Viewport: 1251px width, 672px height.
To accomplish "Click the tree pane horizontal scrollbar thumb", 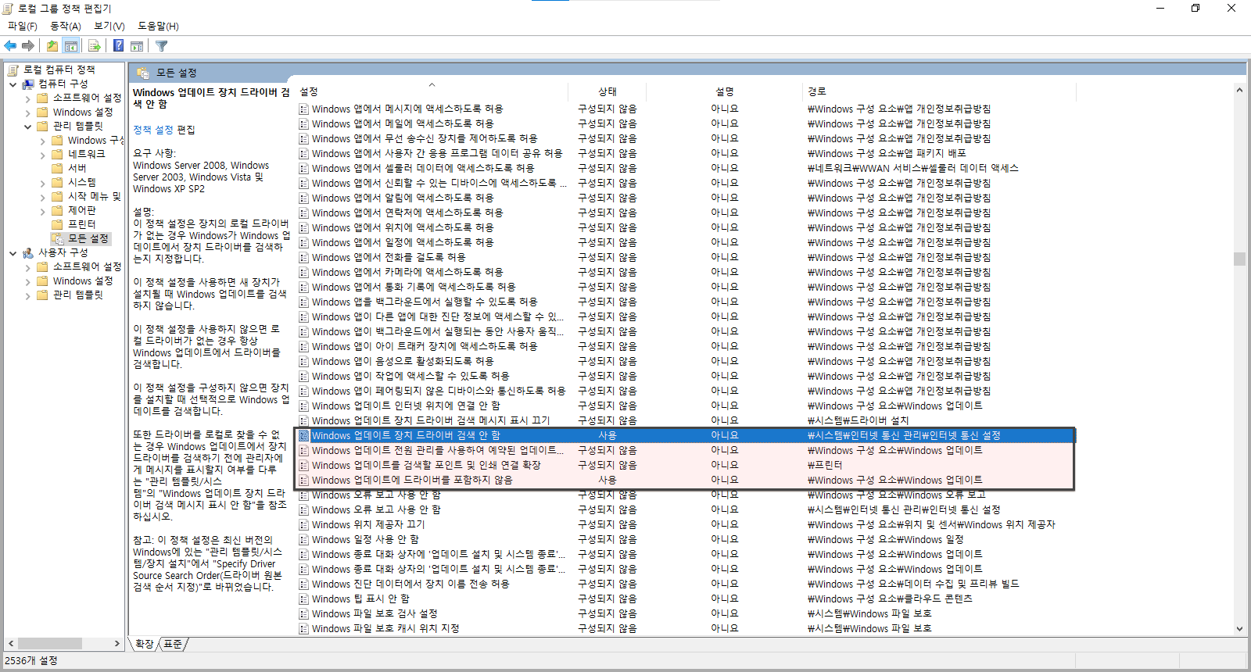I will click(x=49, y=643).
